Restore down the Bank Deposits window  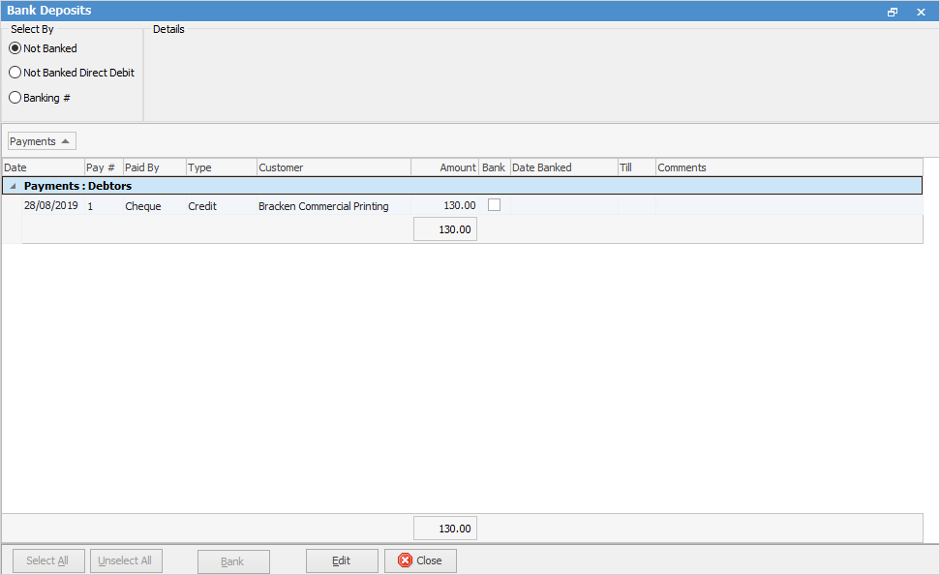[x=893, y=12]
